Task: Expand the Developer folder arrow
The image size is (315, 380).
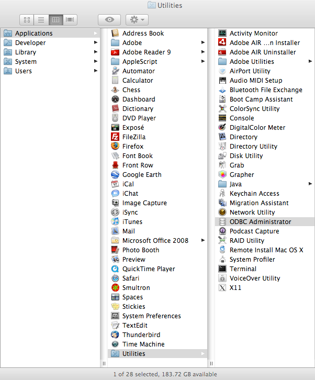Action: (96, 42)
